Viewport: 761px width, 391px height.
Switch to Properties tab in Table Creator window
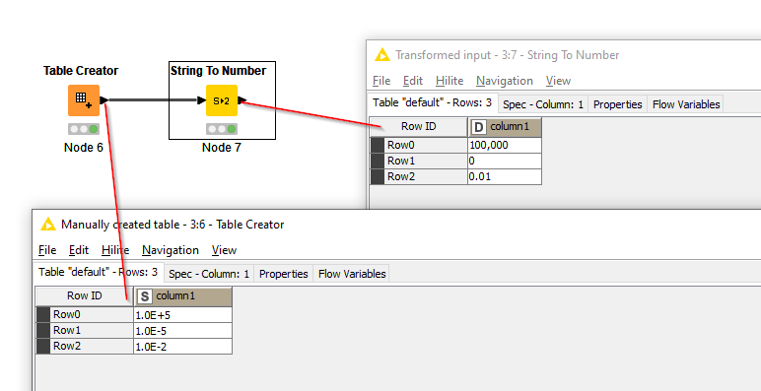pyautogui.click(x=284, y=274)
